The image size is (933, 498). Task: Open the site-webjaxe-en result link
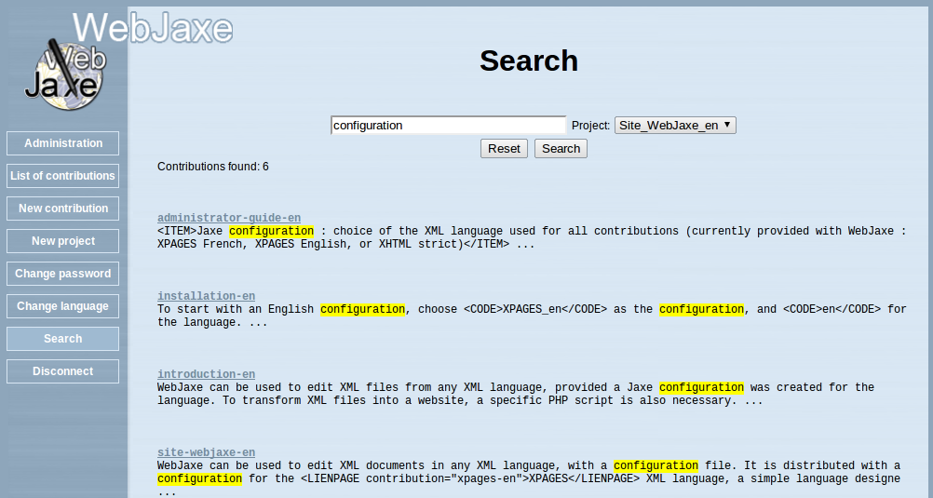206,452
